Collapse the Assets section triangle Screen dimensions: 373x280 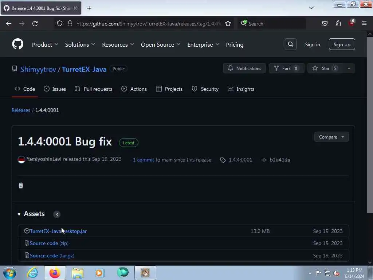click(x=19, y=214)
